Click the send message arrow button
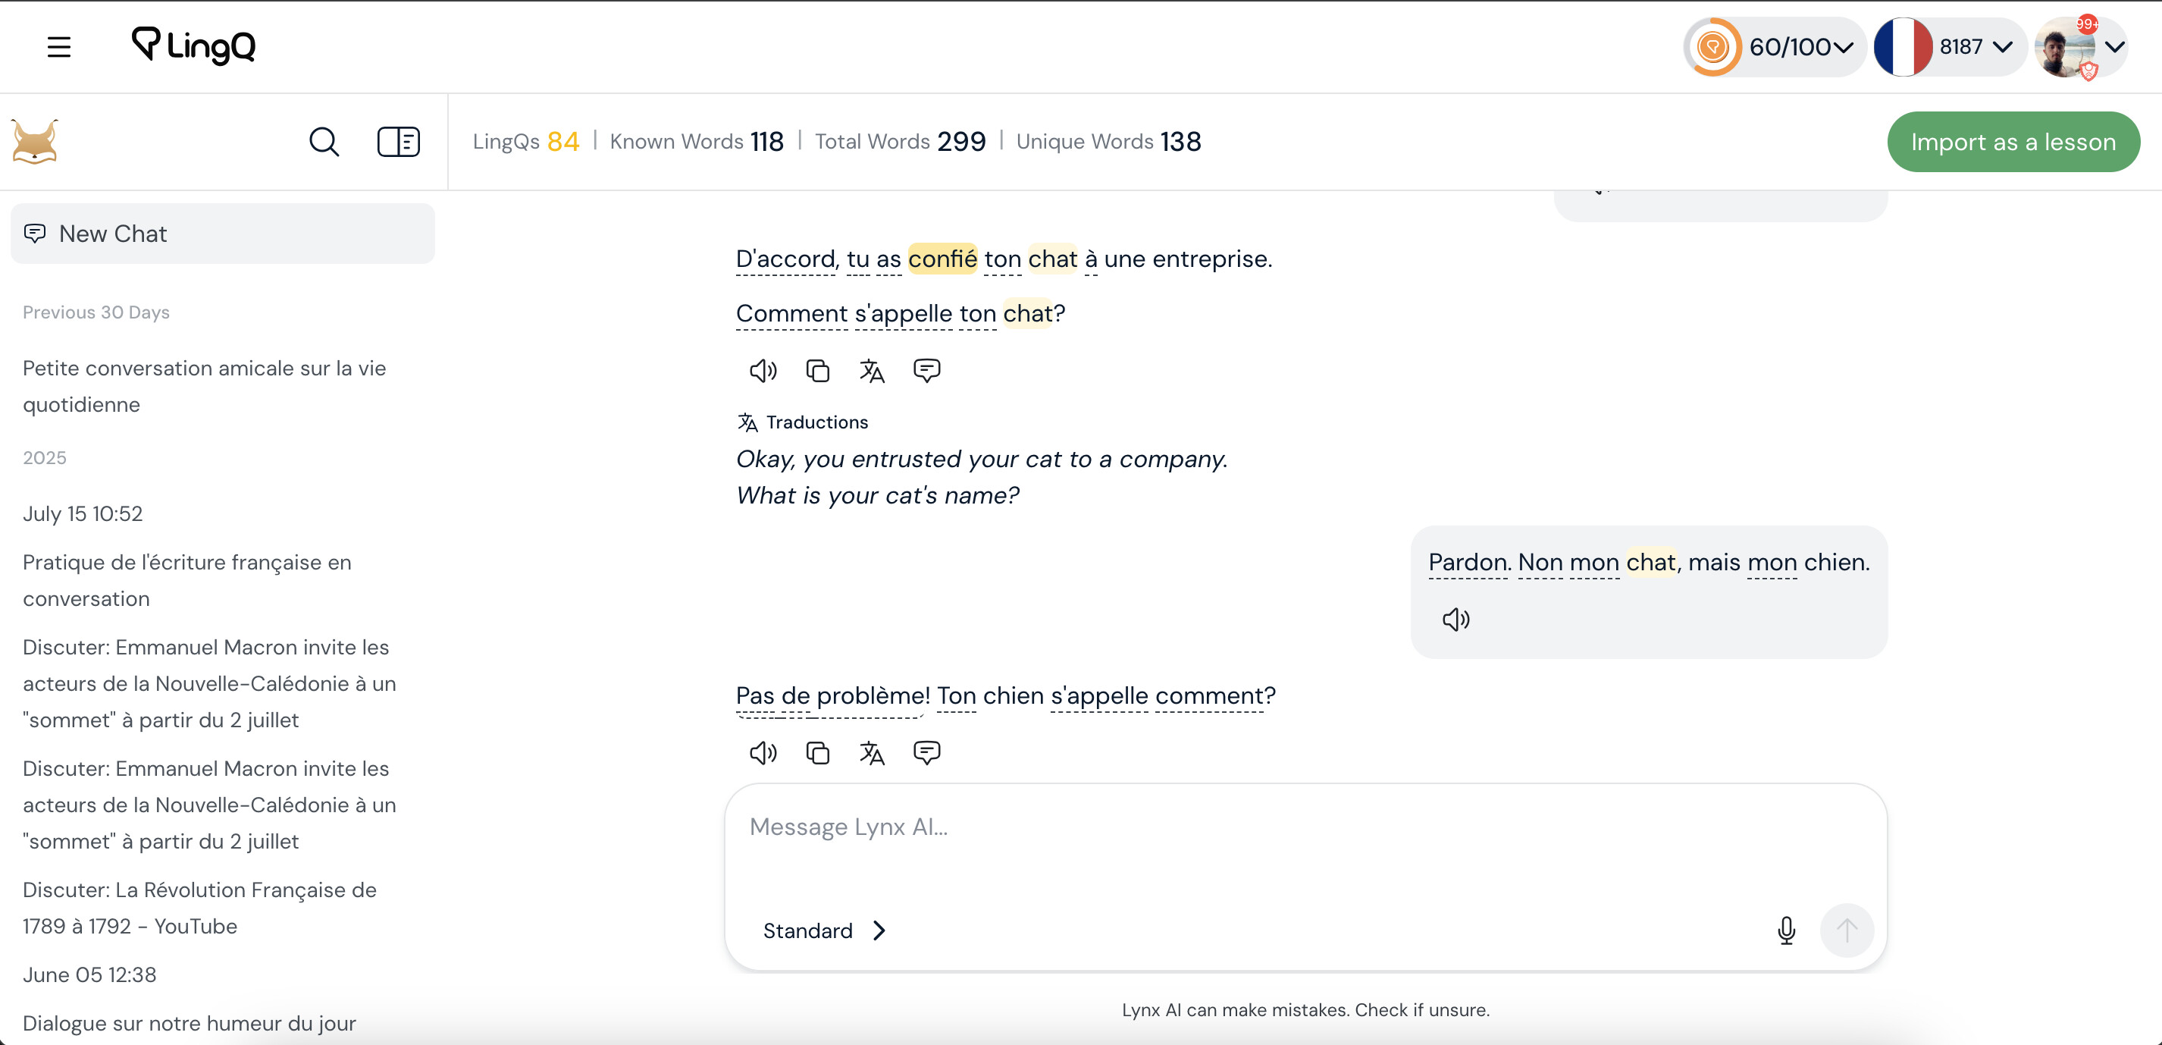The width and height of the screenshot is (2162, 1045). pyautogui.click(x=1847, y=930)
